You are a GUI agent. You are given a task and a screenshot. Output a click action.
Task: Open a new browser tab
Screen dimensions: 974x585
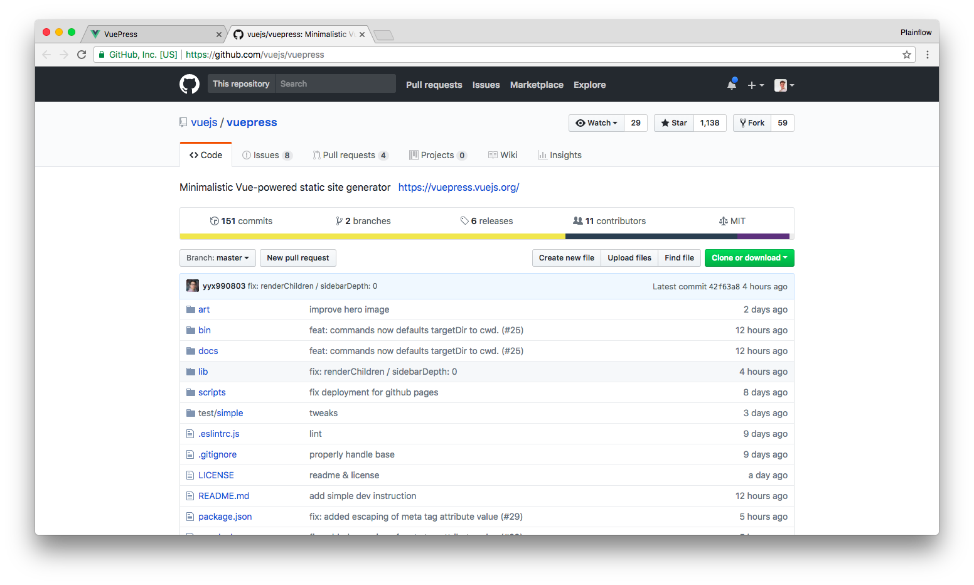coord(383,35)
